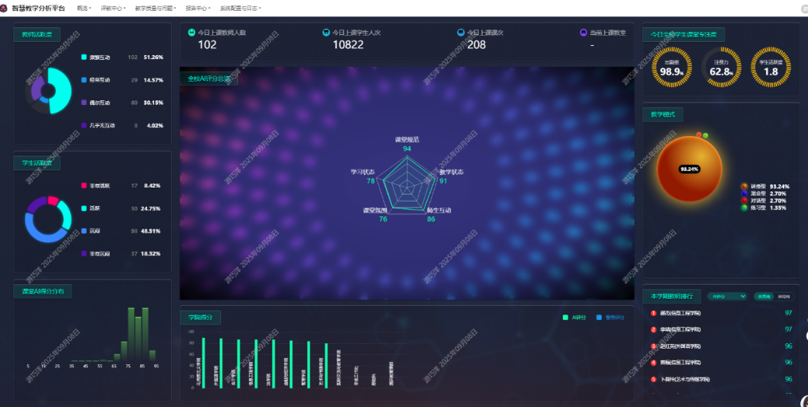Click the 讲授型 orange legend swatch
Viewport: 808px width, 407px height.
744,187
